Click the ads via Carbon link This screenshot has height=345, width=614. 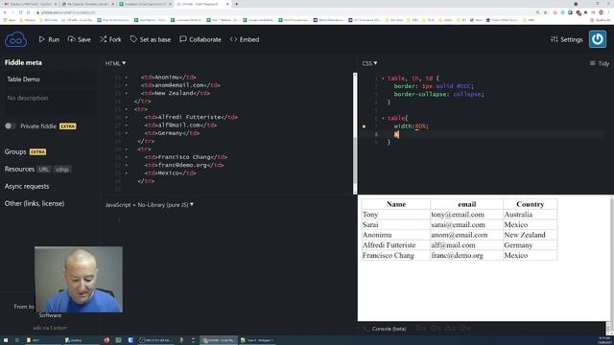click(x=50, y=328)
